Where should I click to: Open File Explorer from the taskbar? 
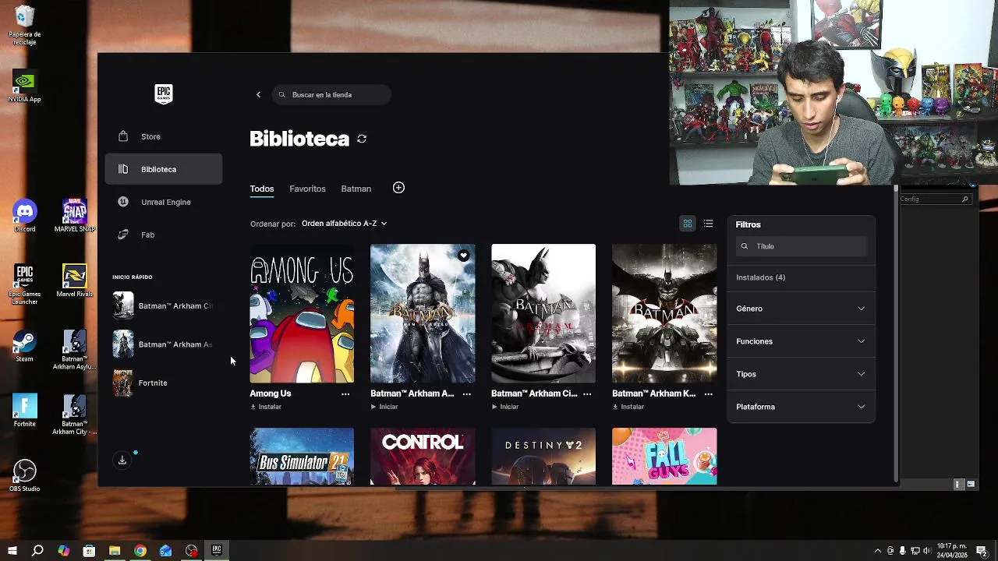click(x=115, y=551)
